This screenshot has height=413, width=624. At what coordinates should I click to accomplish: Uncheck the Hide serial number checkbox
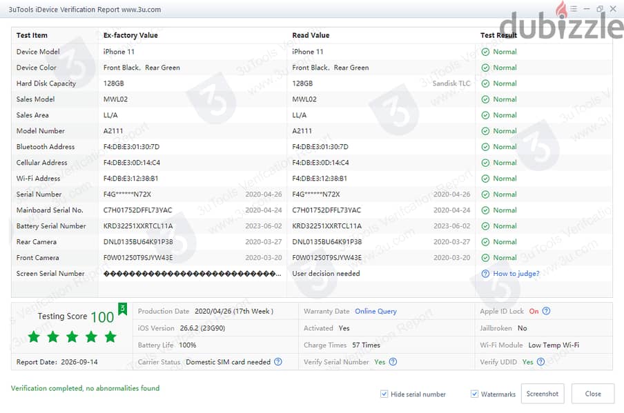[x=384, y=394]
